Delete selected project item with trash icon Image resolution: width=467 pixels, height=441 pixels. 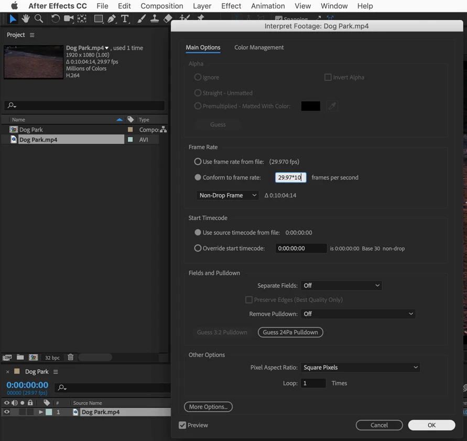(x=71, y=357)
